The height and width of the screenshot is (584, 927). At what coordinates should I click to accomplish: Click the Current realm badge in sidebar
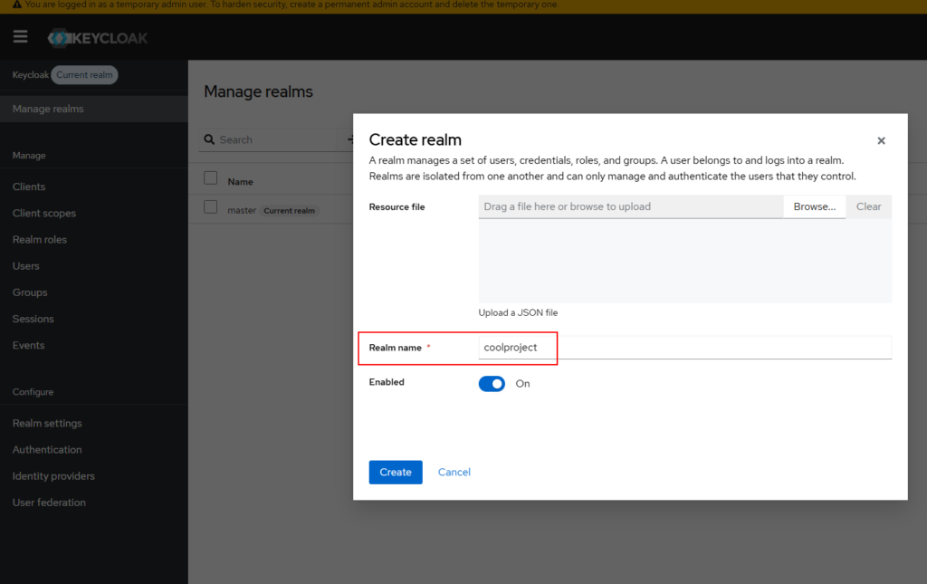point(84,75)
